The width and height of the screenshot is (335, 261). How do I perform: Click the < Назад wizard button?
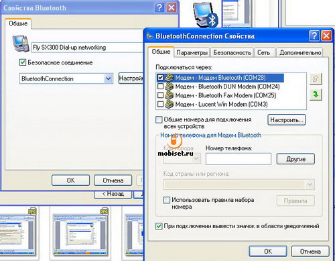(x=113, y=194)
